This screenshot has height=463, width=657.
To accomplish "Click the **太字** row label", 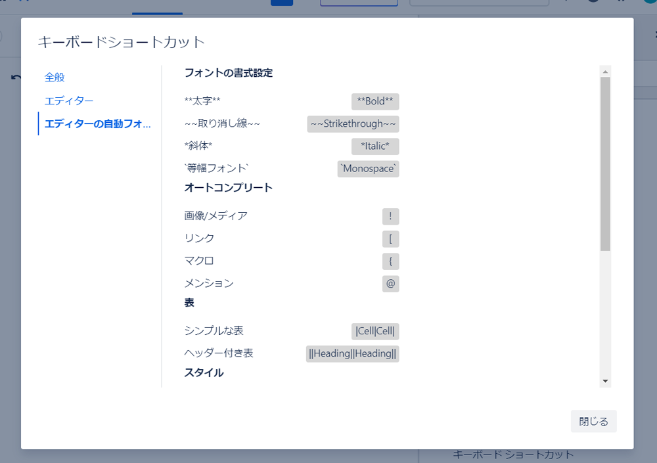I will click(x=202, y=101).
